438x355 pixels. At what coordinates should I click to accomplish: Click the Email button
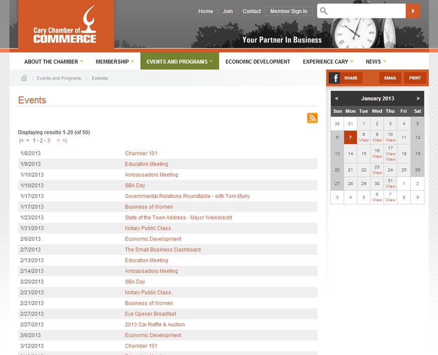[390, 78]
